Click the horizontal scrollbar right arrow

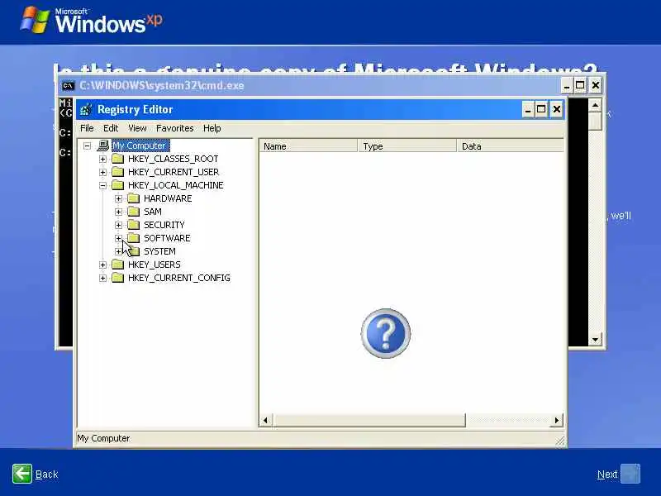coord(557,420)
